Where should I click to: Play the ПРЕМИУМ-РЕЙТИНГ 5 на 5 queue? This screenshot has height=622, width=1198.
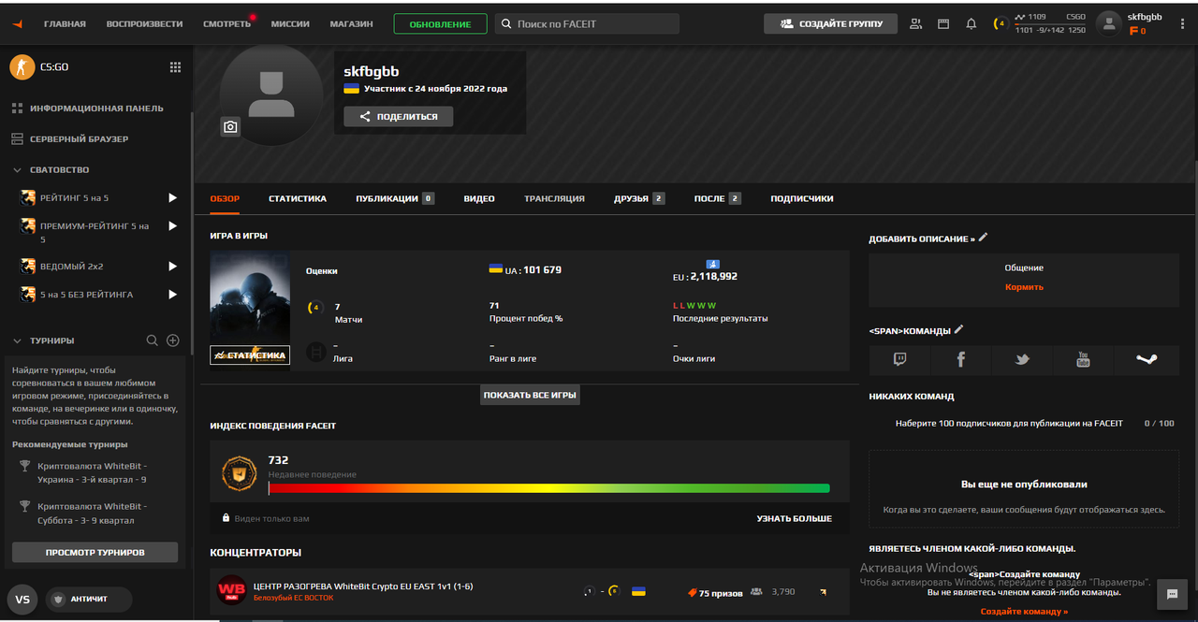coord(172,226)
